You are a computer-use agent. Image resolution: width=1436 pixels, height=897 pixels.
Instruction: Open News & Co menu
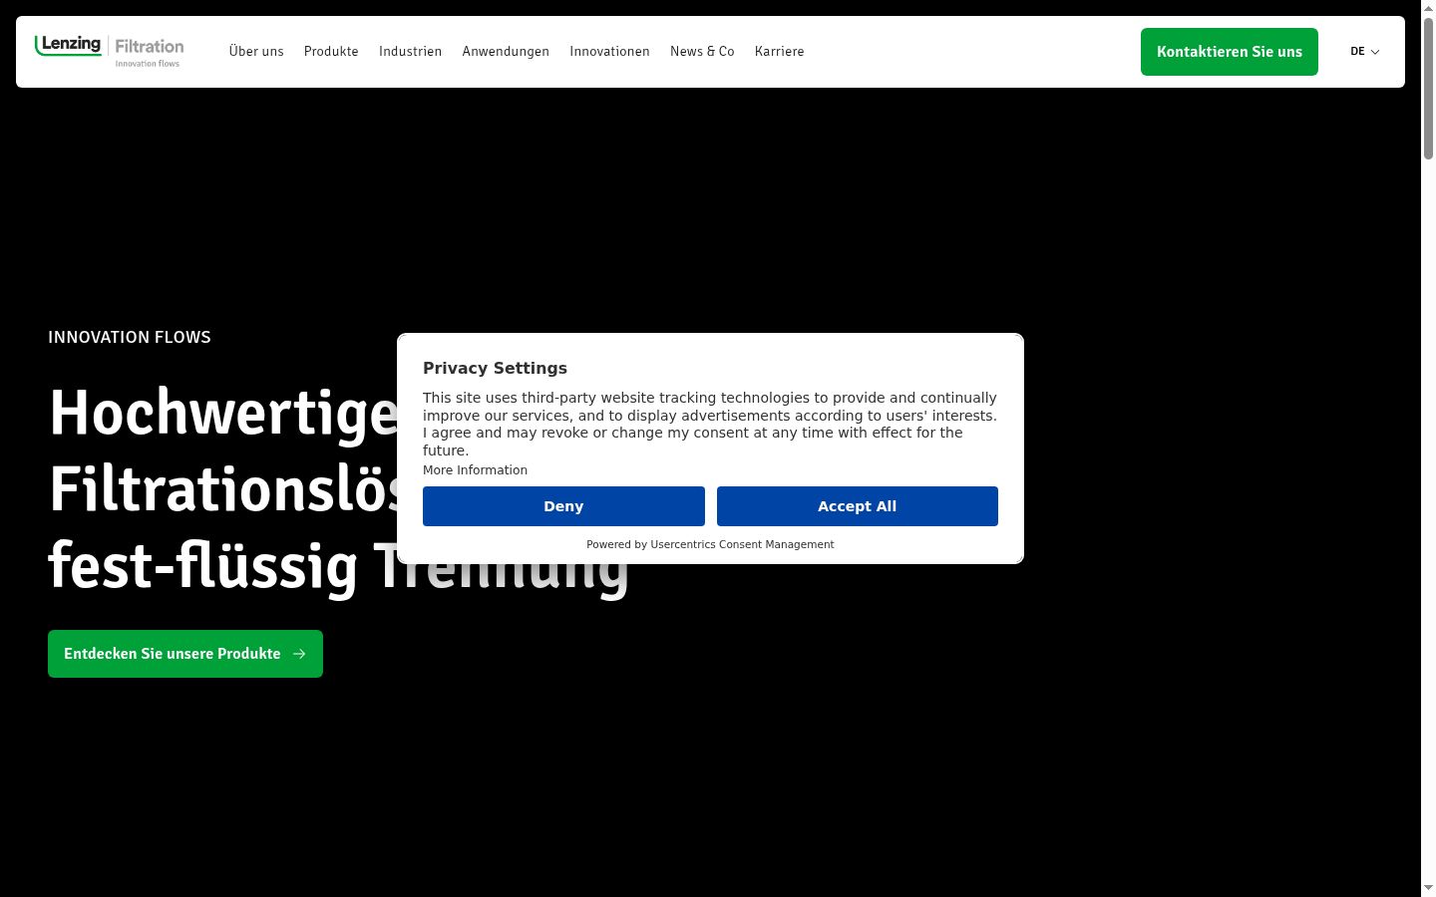(702, 52)
